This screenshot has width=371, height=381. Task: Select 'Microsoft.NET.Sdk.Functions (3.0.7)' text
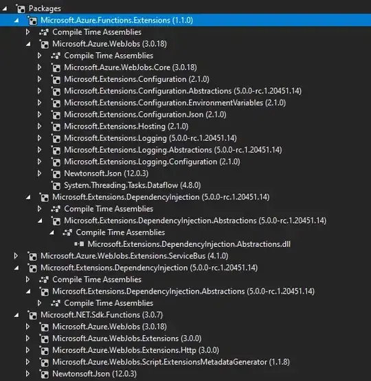tap(102, 315)
